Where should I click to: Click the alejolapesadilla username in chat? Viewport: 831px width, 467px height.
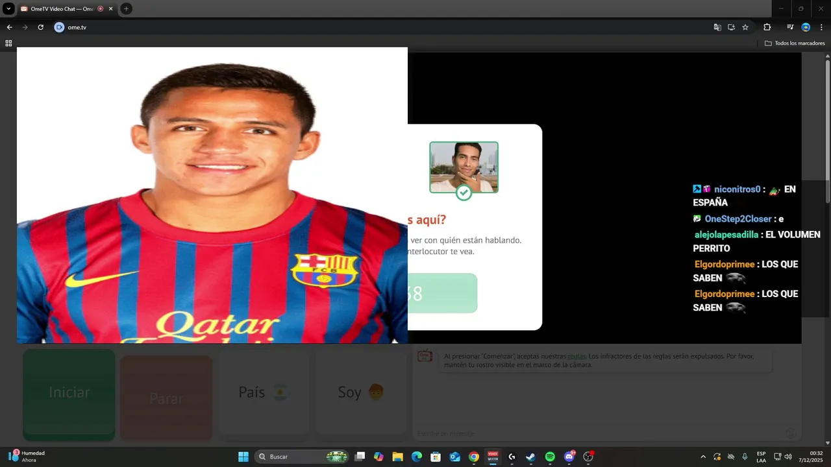725,235
